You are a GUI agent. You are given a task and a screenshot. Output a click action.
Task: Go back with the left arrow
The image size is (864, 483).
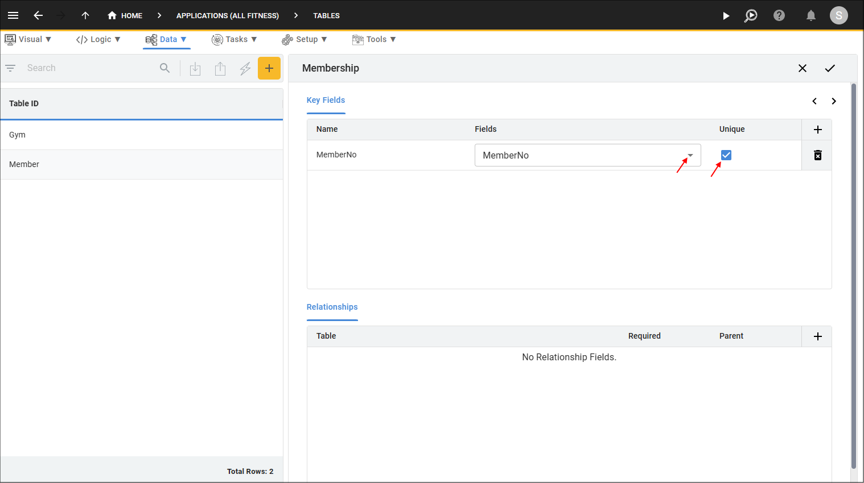[x=38, y=15]
